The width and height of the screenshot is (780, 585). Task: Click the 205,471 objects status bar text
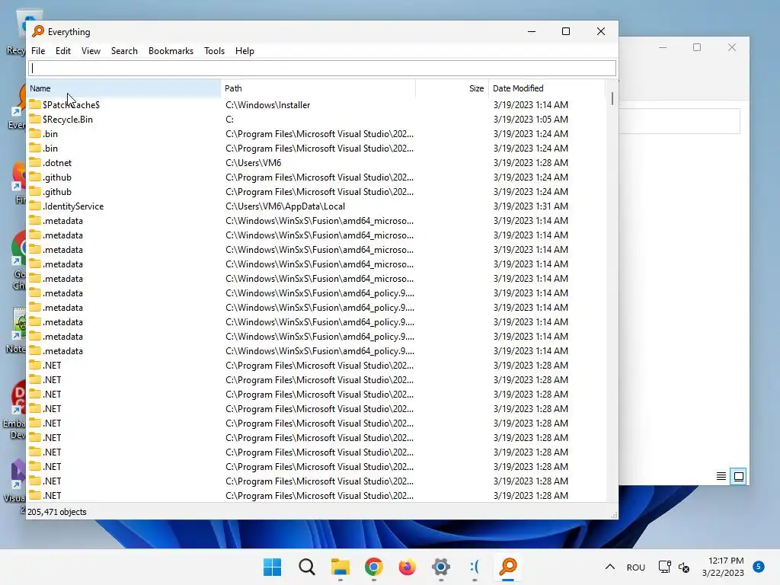[x=56, y=512]
